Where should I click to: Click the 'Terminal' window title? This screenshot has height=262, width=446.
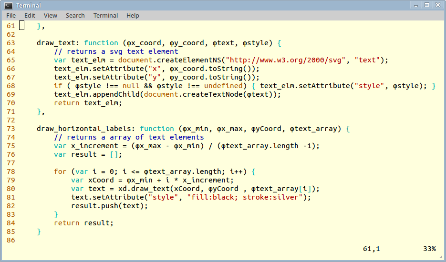(29, 5)
